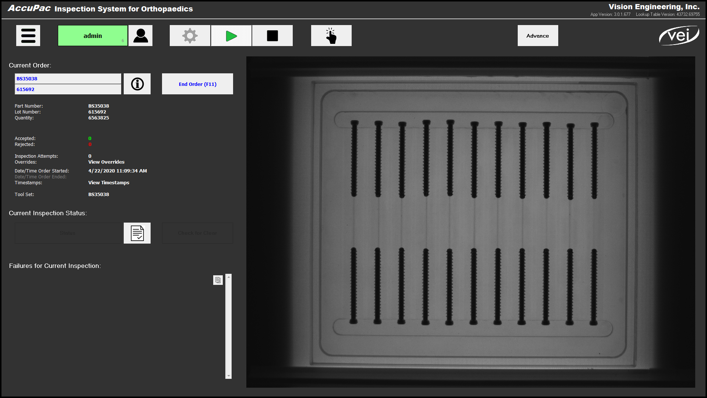Click the pointing hand manual trigger icon
This screenshot has height=398, width=707.
[331, 36]
